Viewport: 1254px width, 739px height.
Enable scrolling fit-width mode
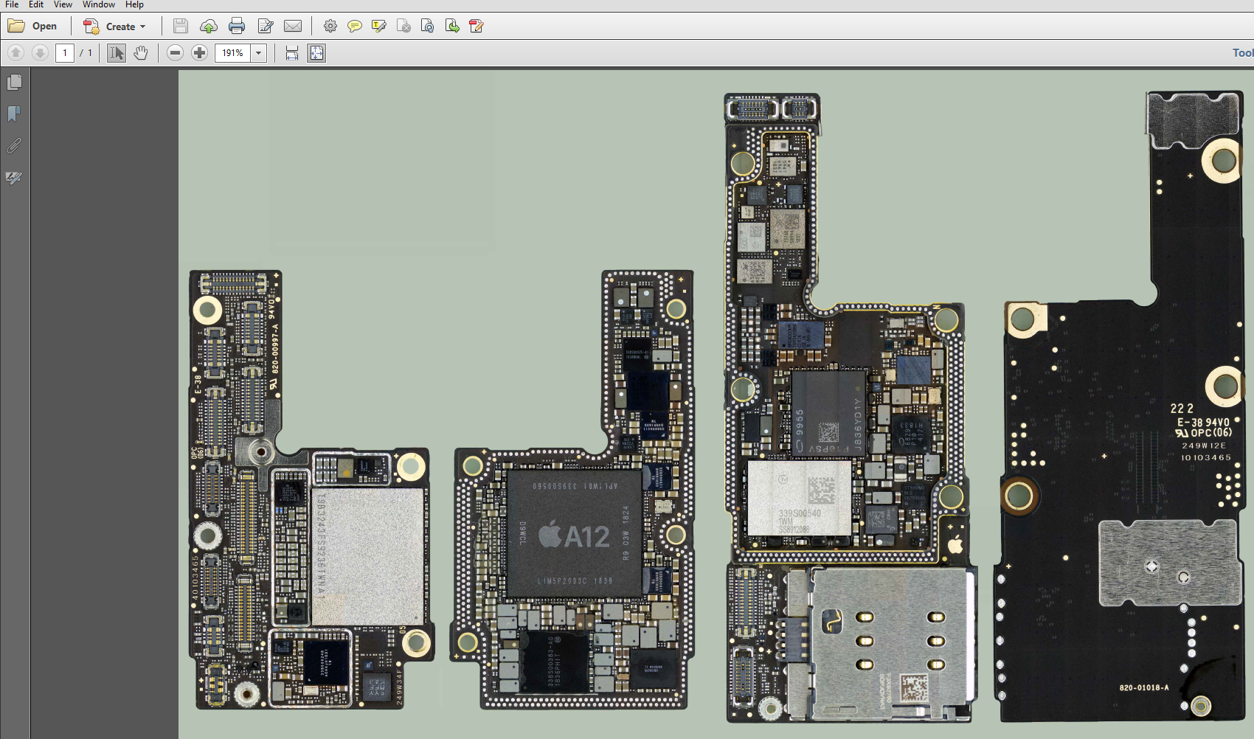coord(292,53)
